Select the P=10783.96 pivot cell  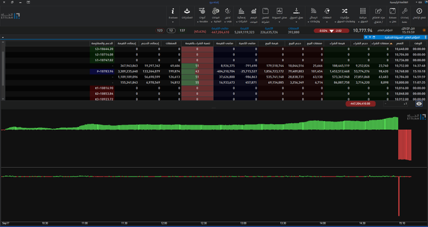click(102, 71)
